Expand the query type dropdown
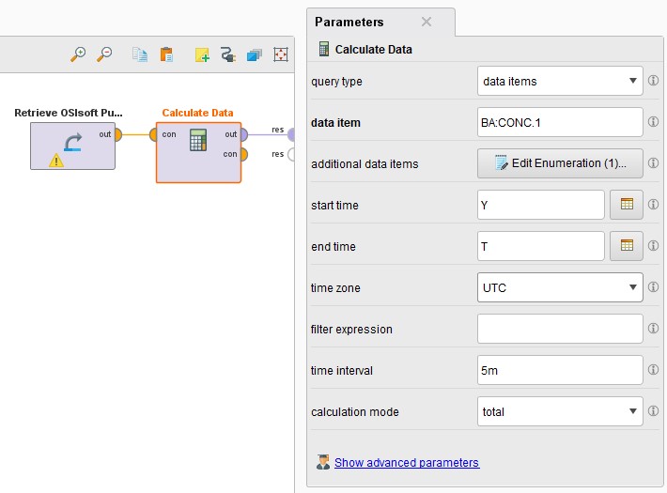The width and height of the screenshot is (667, 493). [x=560, y=81]
